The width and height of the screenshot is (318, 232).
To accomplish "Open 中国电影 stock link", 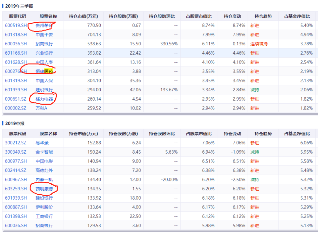I will pyautogui.click(x=44, y=161).
